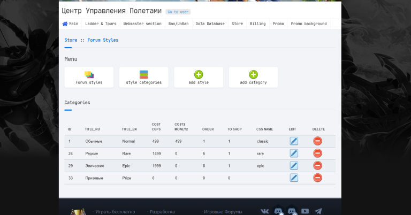Open the VK social icon in footer
The width and height of the screenshot is (411, 215).
[x=265, y=211]
